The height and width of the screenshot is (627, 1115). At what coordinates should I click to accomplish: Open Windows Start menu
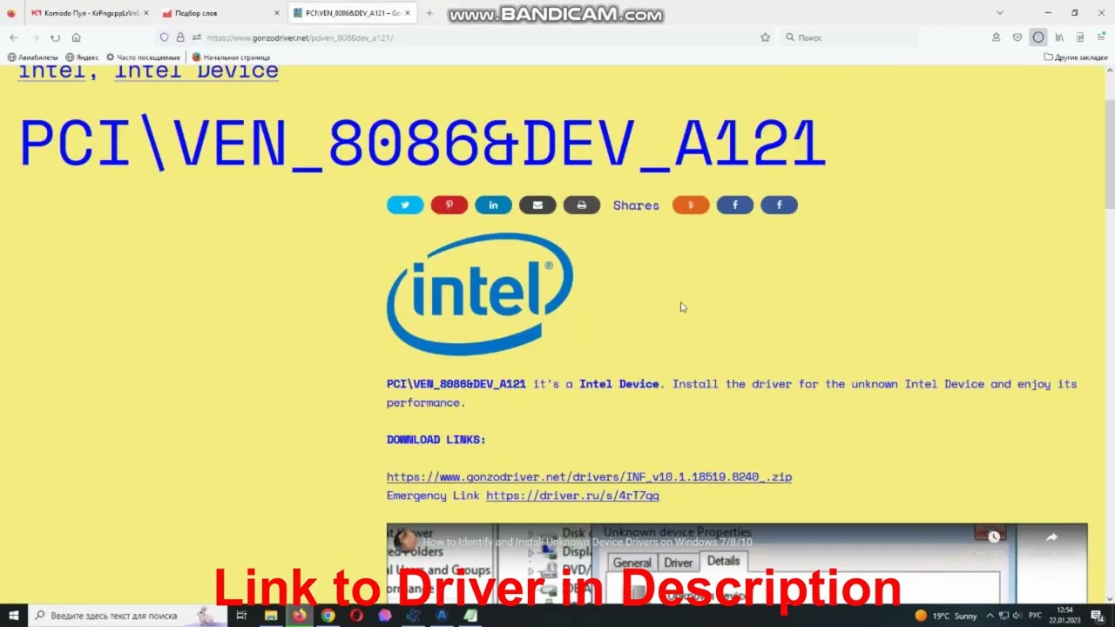13,616
